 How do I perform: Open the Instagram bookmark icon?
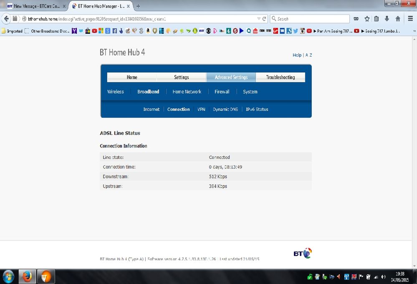point(302,31)
